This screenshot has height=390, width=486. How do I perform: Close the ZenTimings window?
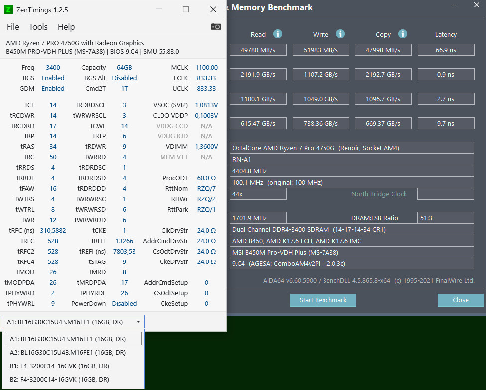click(213, 9)
